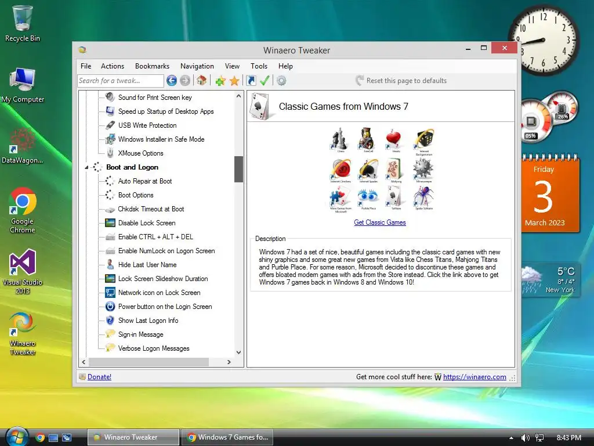Click the green checkmark toolbar icon
Image resolution: width=594 pixels, height=446 pixels.
point(265,80)
